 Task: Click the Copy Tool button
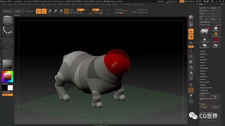[204, 11]
